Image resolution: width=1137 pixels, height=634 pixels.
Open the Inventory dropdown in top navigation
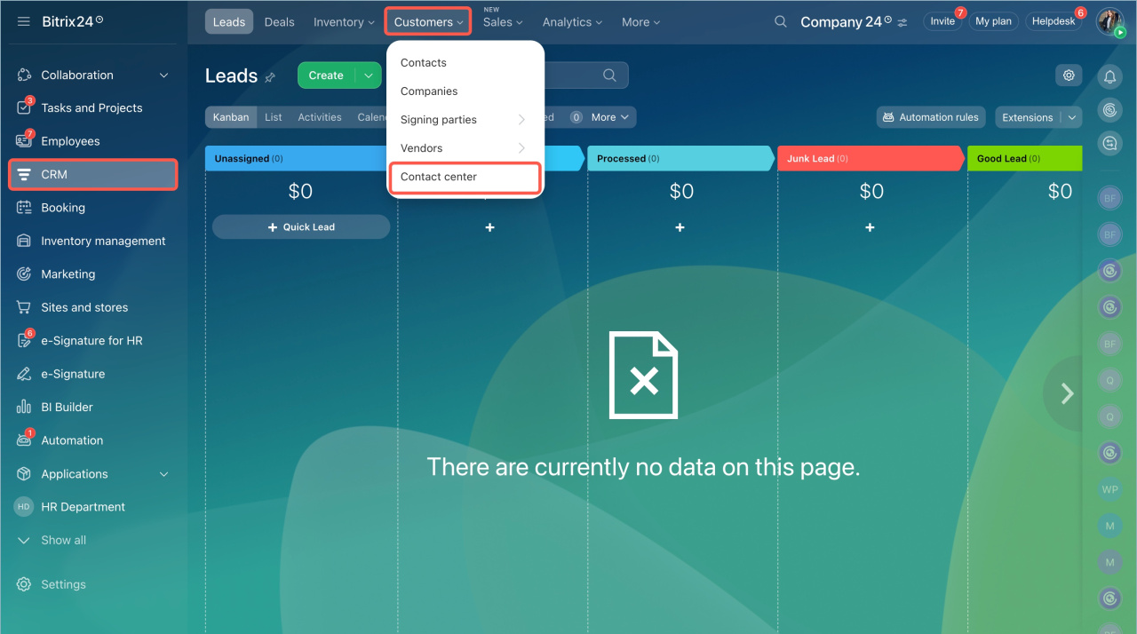[344, 22]
